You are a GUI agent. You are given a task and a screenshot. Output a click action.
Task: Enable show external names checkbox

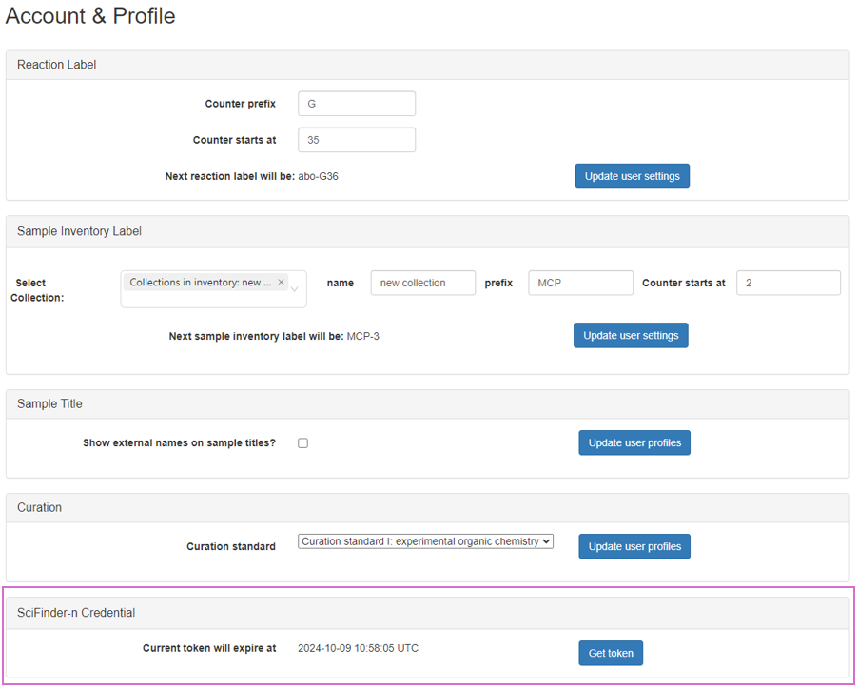[302, 443]
